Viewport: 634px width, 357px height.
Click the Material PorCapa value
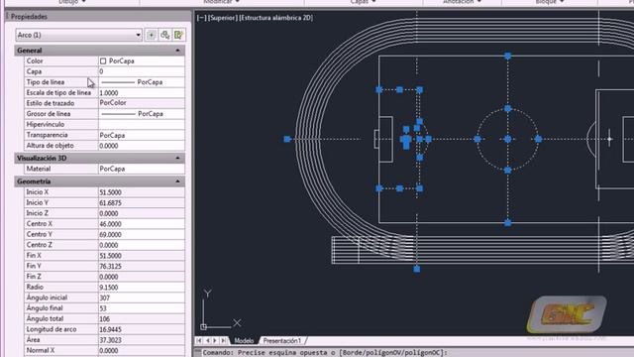click(141, 169)
